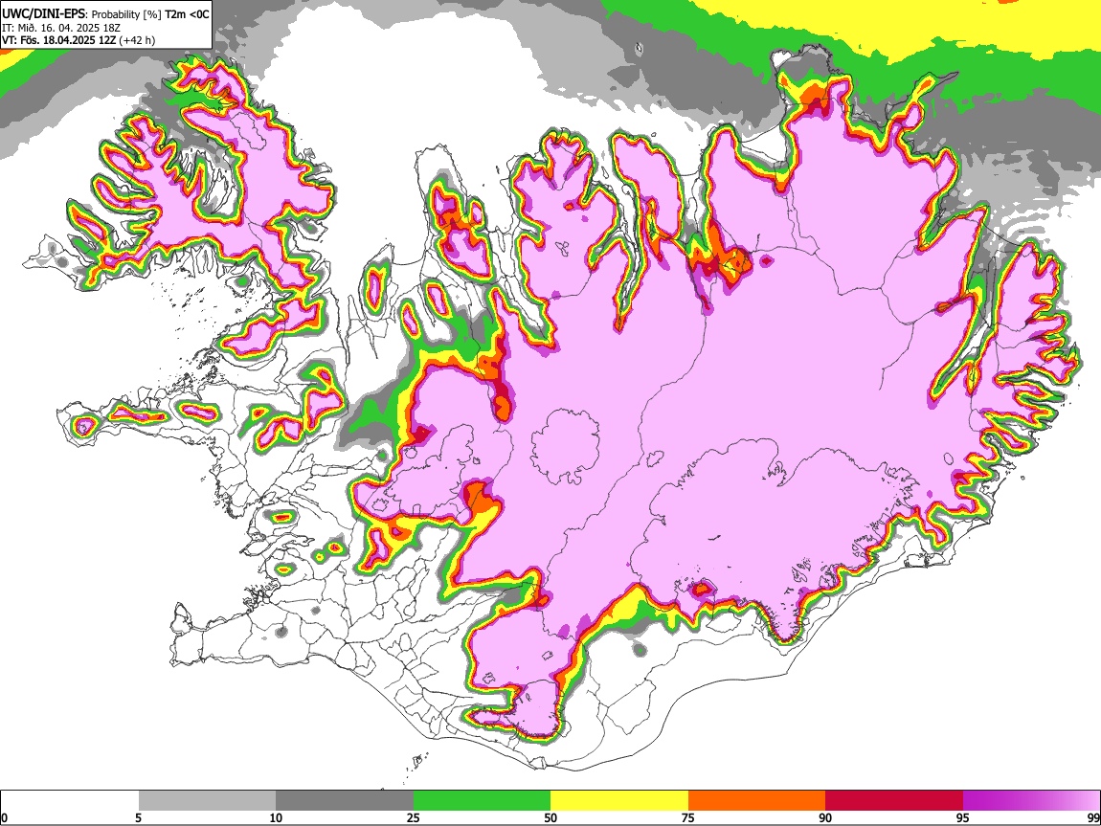This screenshot has width=1101, height=826.
Task: Click the orange 75–90% legend swatch
Action: click(757, 801)
